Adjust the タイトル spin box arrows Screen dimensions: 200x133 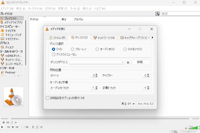coord(96,75)
